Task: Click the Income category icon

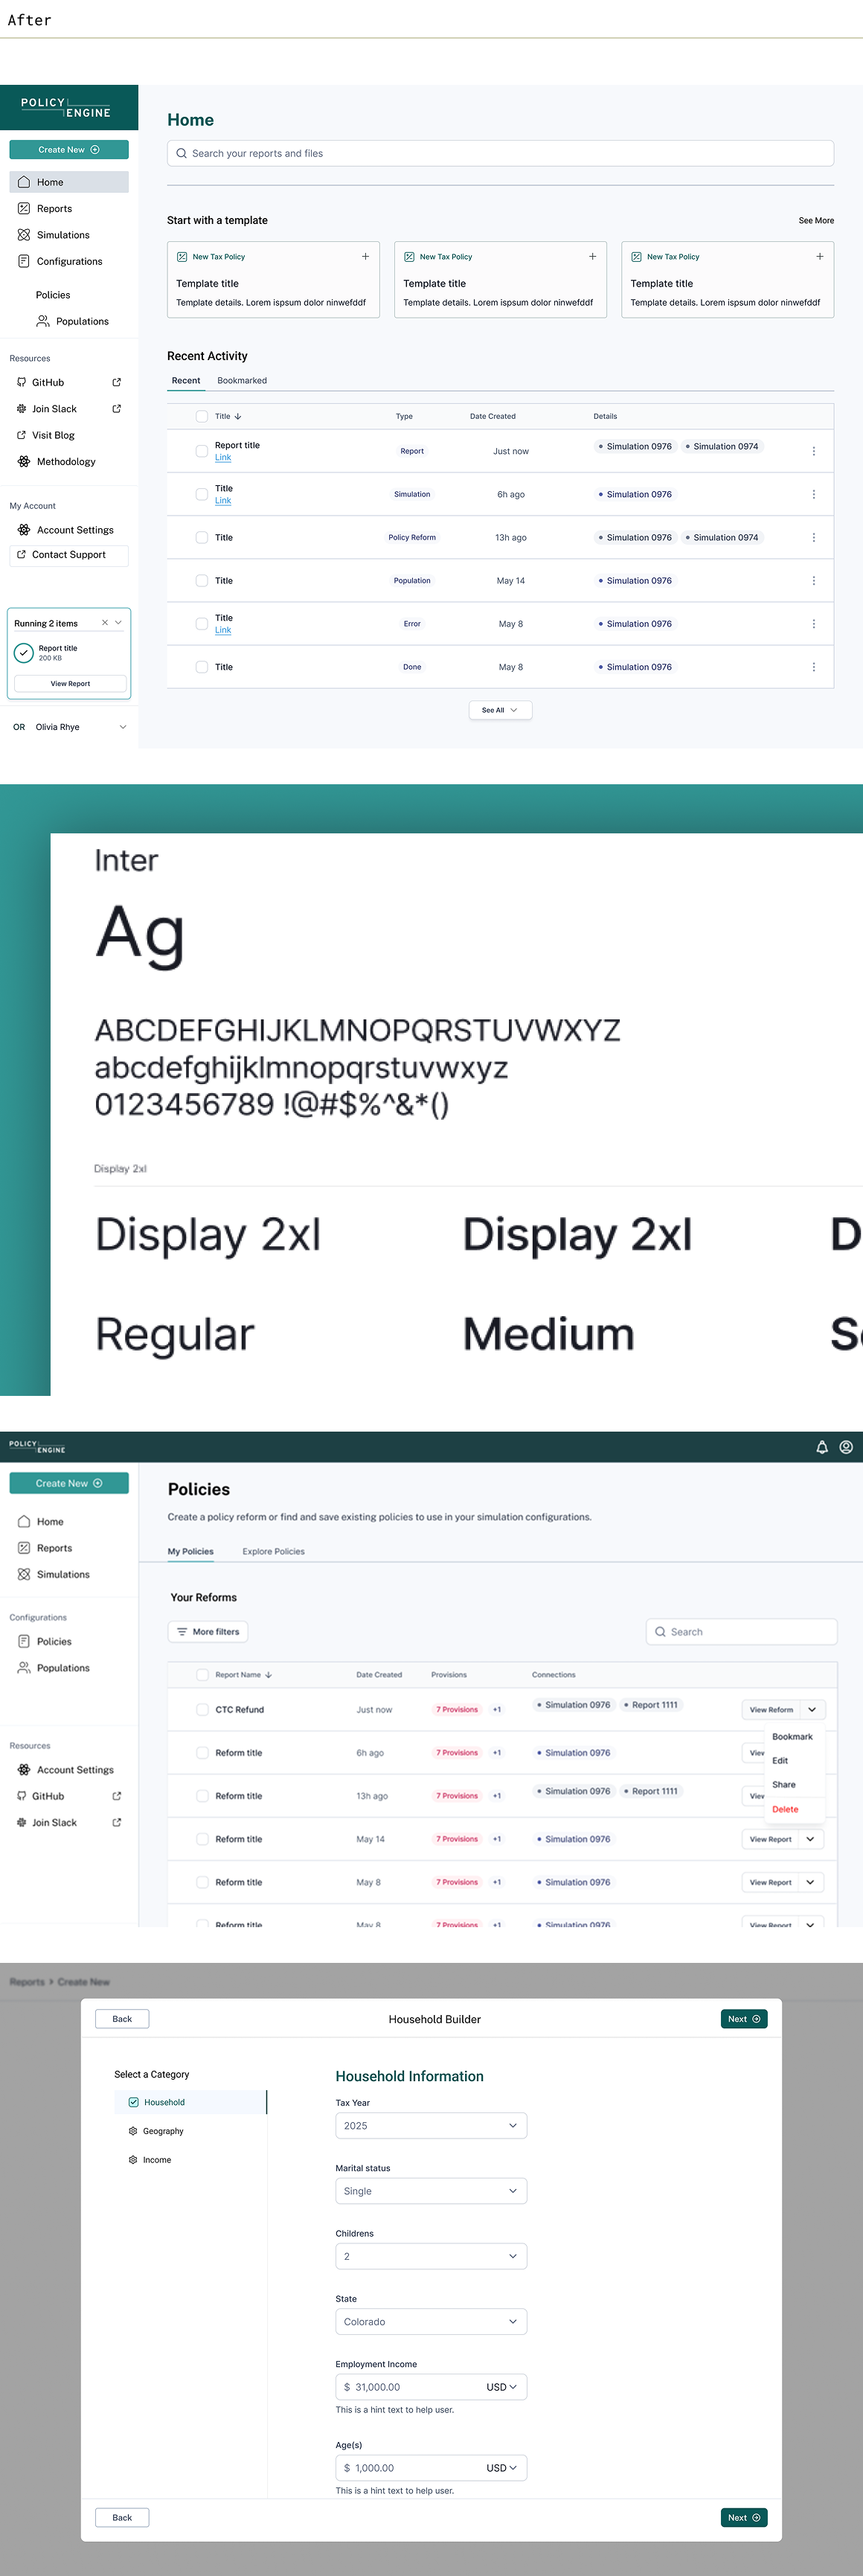Action: (133, 2159)
